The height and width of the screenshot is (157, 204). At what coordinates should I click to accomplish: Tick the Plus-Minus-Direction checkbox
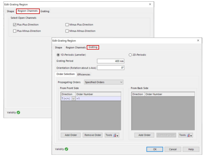tap(14, 31)
